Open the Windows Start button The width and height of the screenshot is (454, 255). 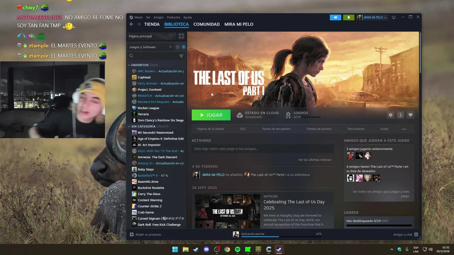(175, 249)
